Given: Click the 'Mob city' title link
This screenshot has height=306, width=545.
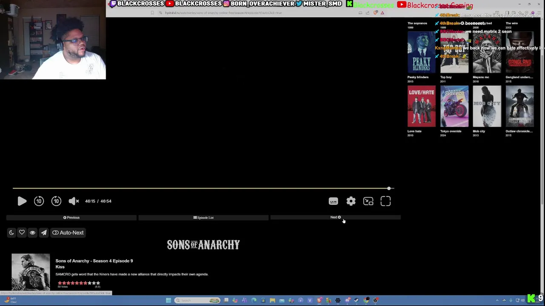Looking at the screenshot, I should pyautogui.click(x=479, y=131).
